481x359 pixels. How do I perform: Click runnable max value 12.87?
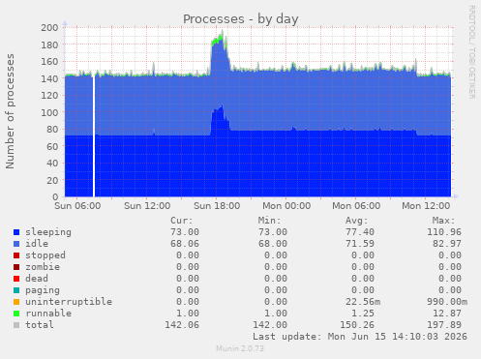click(x=447, y=314)
